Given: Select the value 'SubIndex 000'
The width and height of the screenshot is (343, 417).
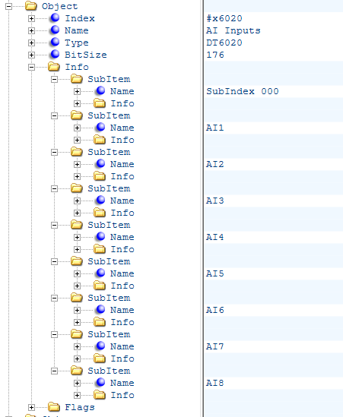Looking at the screenshot, I should pyautogui.click(x=243, y=91).
